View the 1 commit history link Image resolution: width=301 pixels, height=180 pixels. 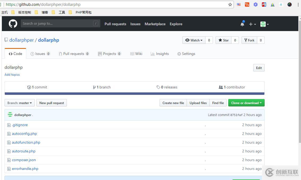[x=37, y=87]
